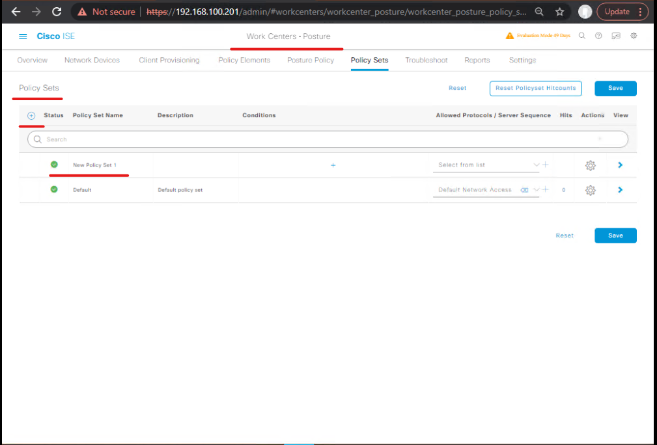Image resolution: width=657 pixels, height=445 pixels.
Task: Open actions gear for Default policy set
Action: (591, 191)
